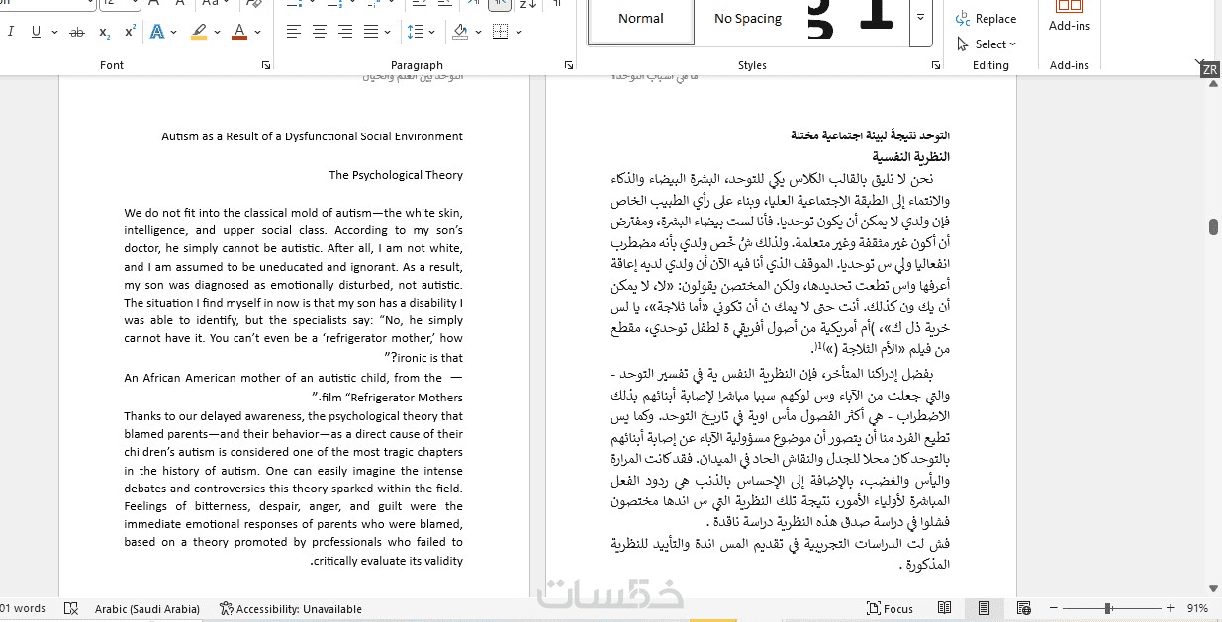Open Text Effects and Typography
Screen dimensions: 1222x622
156,32
